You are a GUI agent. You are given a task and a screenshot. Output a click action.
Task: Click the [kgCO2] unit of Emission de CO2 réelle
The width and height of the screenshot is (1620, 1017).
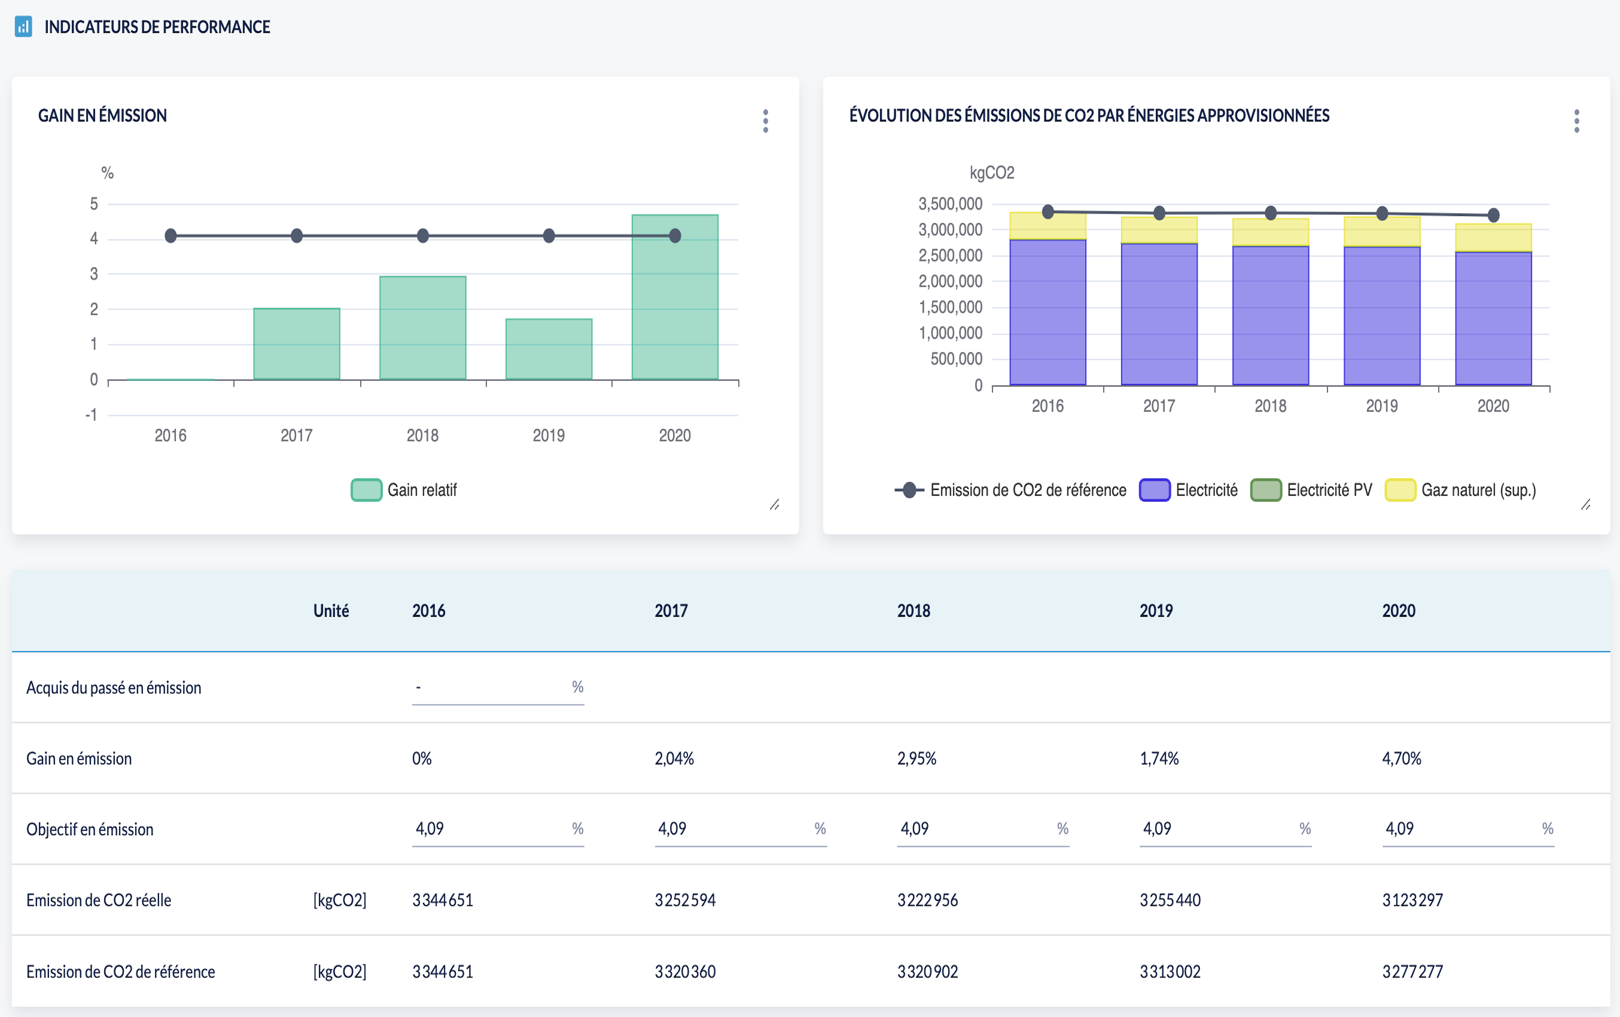tap(340, 900)
